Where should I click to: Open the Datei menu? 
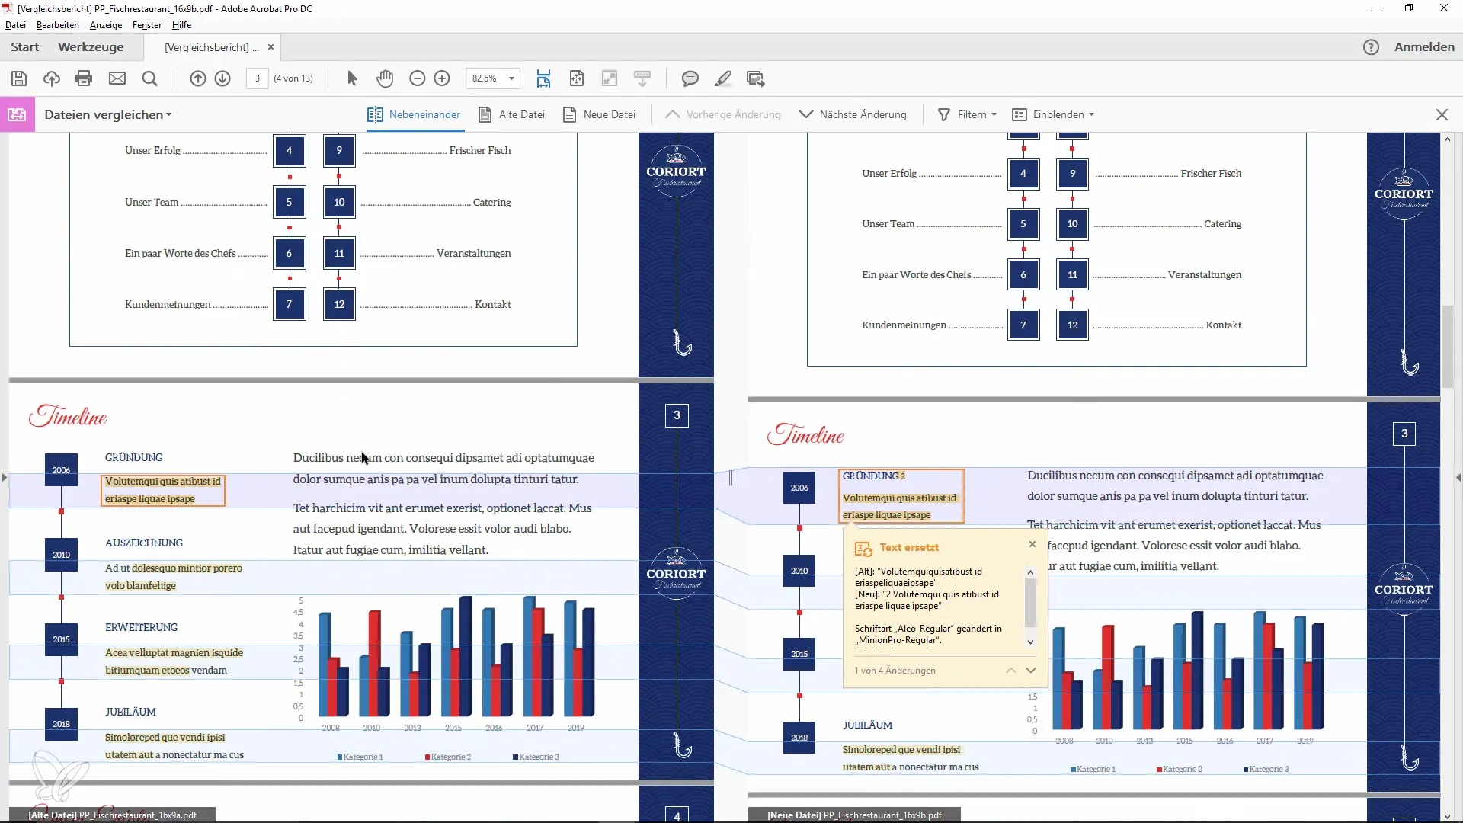click(15, 25)
